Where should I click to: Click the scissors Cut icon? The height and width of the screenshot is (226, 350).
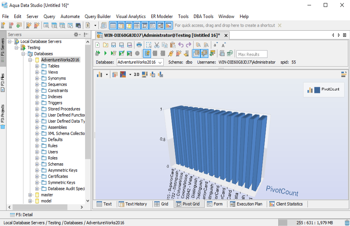tap(156, 45)
